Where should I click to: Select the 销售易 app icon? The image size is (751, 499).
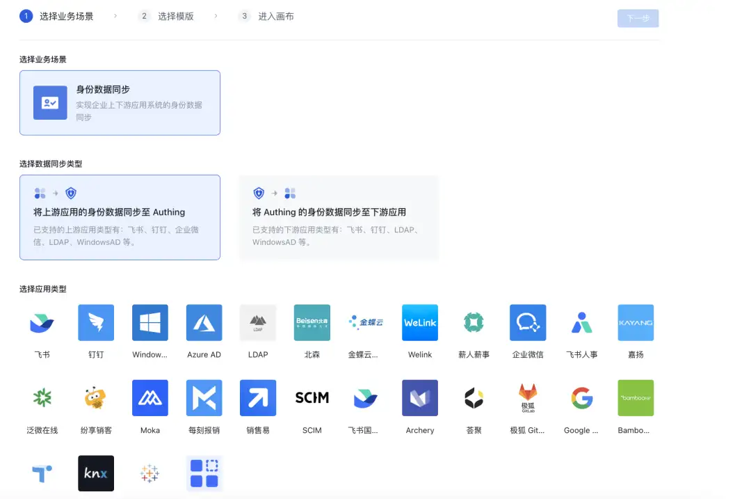coord(258,398)
